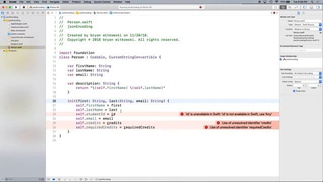323x182 pixels.
Task: Toggle the Debug area panel
Action: point(311,7)
